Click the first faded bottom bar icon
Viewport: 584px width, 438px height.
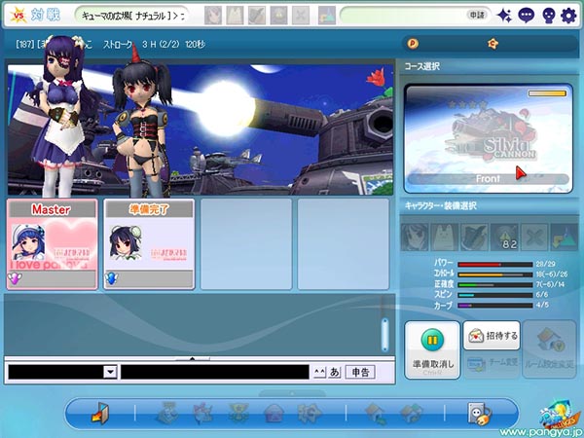[168, 413]
